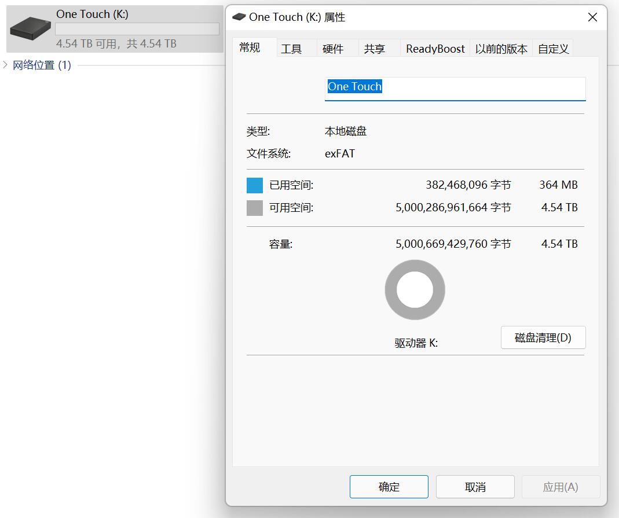Expand the 网络位置 group chevron
This screenshot has height=518, width=619.
[5, 65]
